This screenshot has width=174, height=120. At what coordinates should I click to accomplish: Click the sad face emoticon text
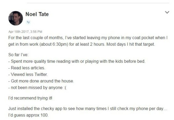pyautogui.click(x=65, y=88)
